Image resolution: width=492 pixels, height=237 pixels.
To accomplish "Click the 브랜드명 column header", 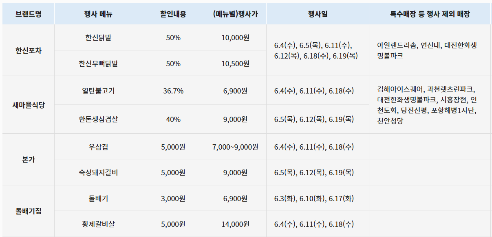I will point(29,14).
